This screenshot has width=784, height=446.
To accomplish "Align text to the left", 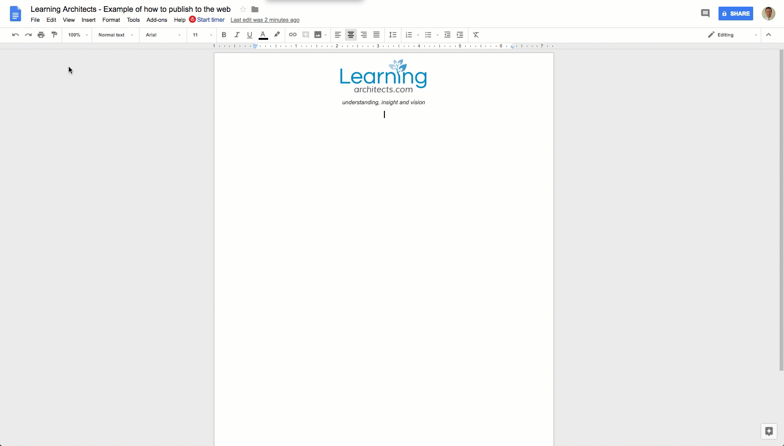I will (x=338, y=35).
